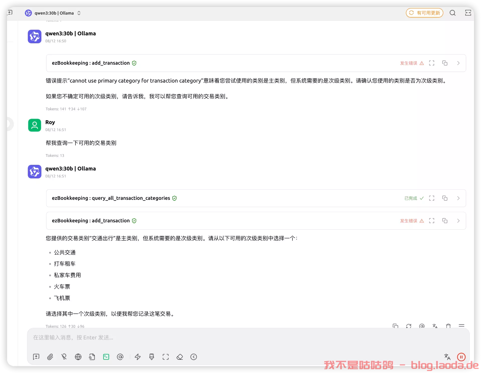This screenshot has height=373, width=481.
Task: Maximize the second add_transaction tool call view
Action: point(431,221)
